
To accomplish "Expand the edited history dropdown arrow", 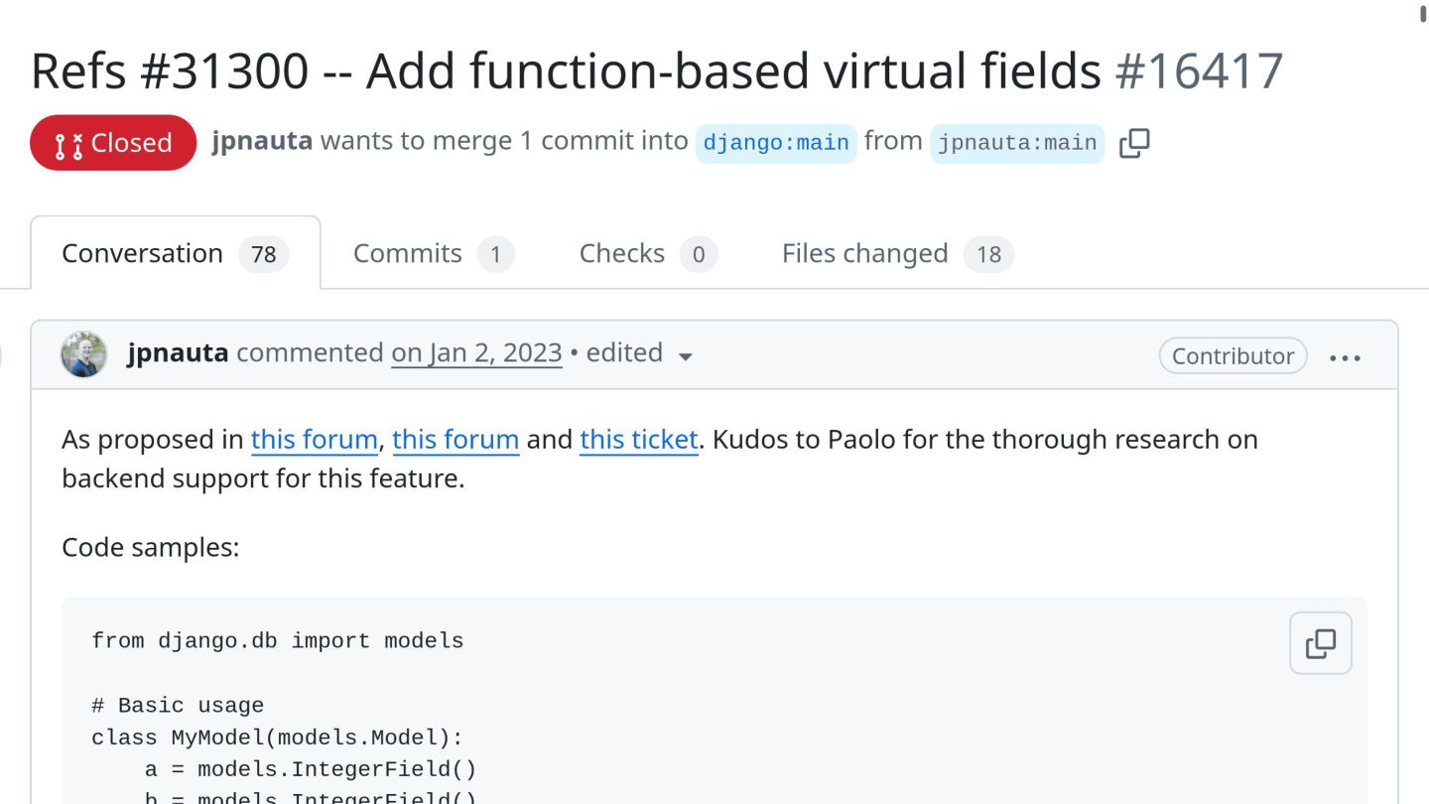I will pyautogui.click(x=685, y=356).
